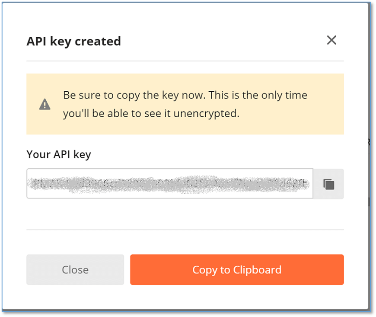Click the obscured key value text

coord(169,184)
